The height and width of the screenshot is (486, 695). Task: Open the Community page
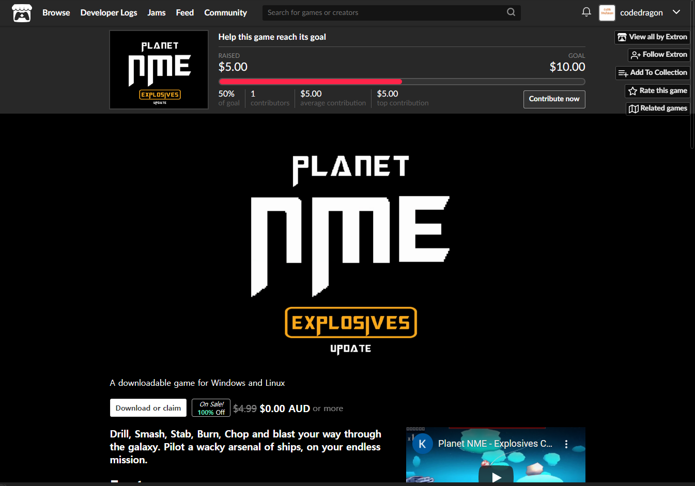226,12
